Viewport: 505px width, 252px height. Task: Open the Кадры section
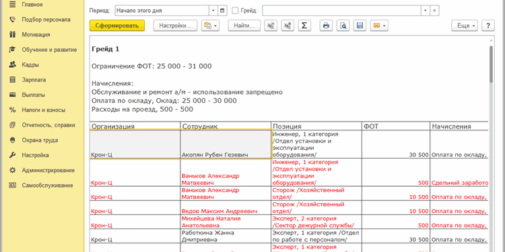point(30,65)
